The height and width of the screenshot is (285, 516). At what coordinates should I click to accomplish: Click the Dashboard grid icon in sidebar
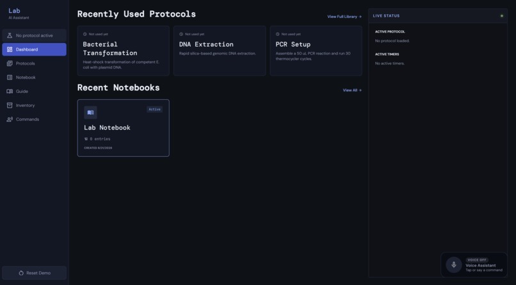tap(10, 49)
